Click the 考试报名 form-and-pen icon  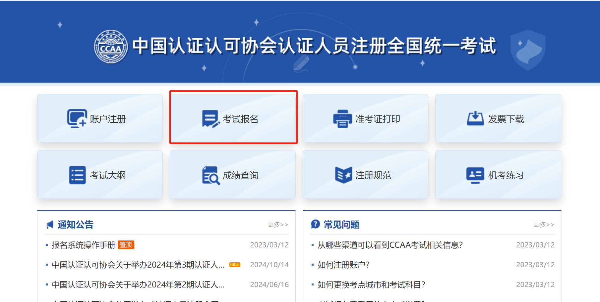point(211,119)
